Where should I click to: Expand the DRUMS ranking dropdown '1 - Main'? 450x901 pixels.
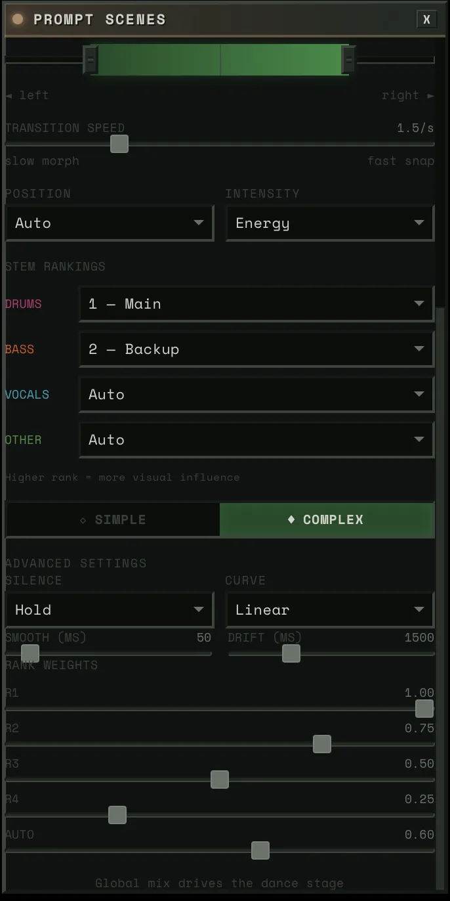(x=256, y=303)
